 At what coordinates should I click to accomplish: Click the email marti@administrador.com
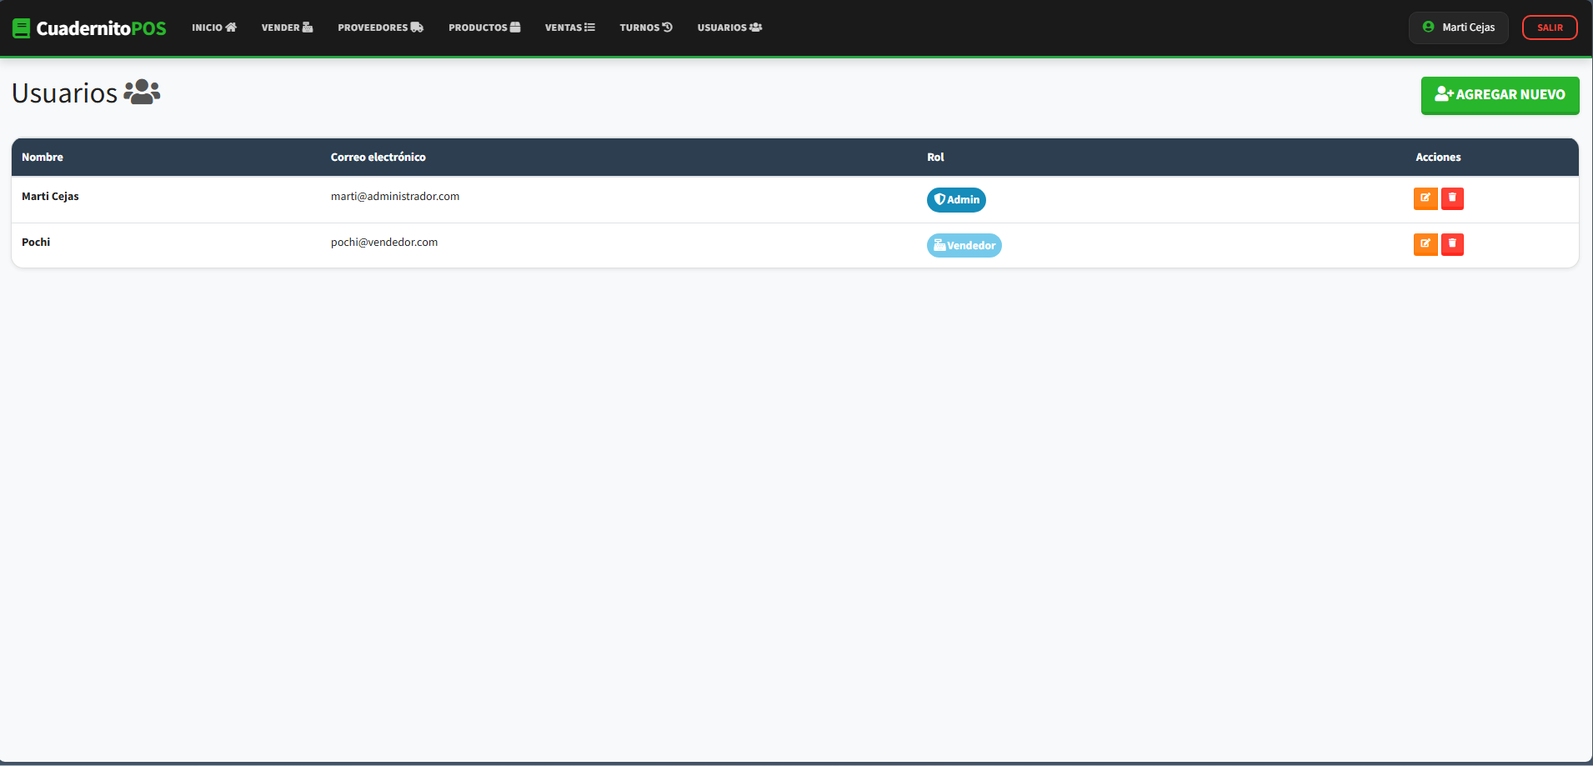pyautogui.click(x=395, y=197)
